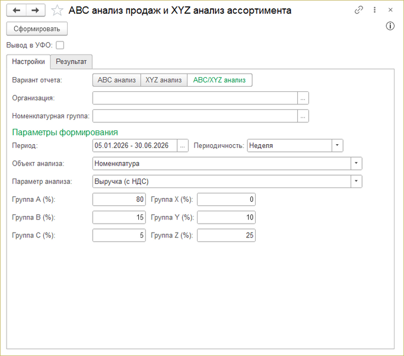The height and width of the screenshot is (356, 404).
Task: Click the Периодичность field showing Неделя
Action: [x=290, y=145]
